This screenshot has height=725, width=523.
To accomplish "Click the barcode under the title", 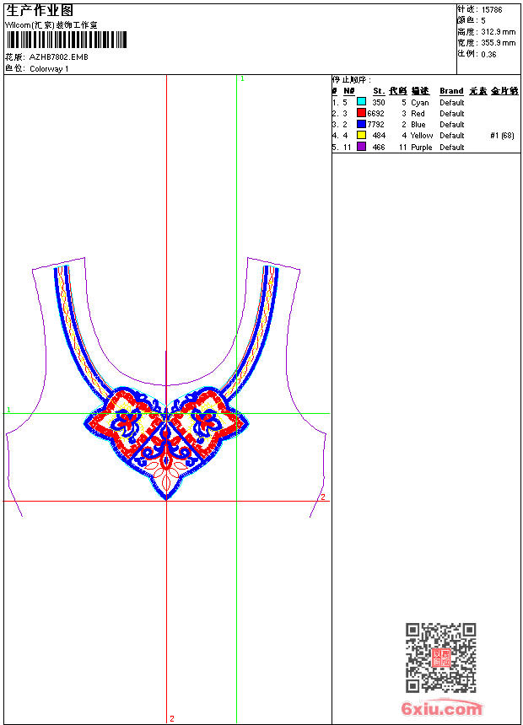I will pyautogui.click(x=66, y=39).
